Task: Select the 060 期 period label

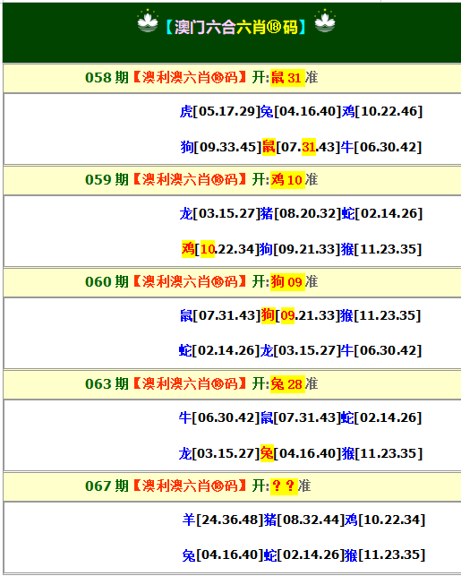Action: point(107,282)
